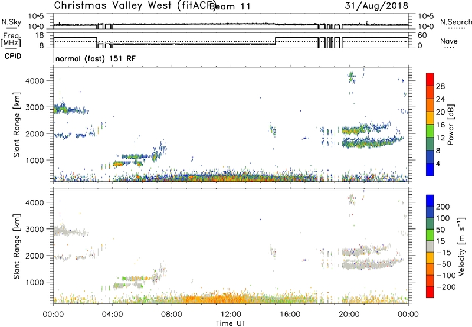Pick the light green segment of the power colorbar
This screenshot has width=472, height=327.
(x=430, y=131)
